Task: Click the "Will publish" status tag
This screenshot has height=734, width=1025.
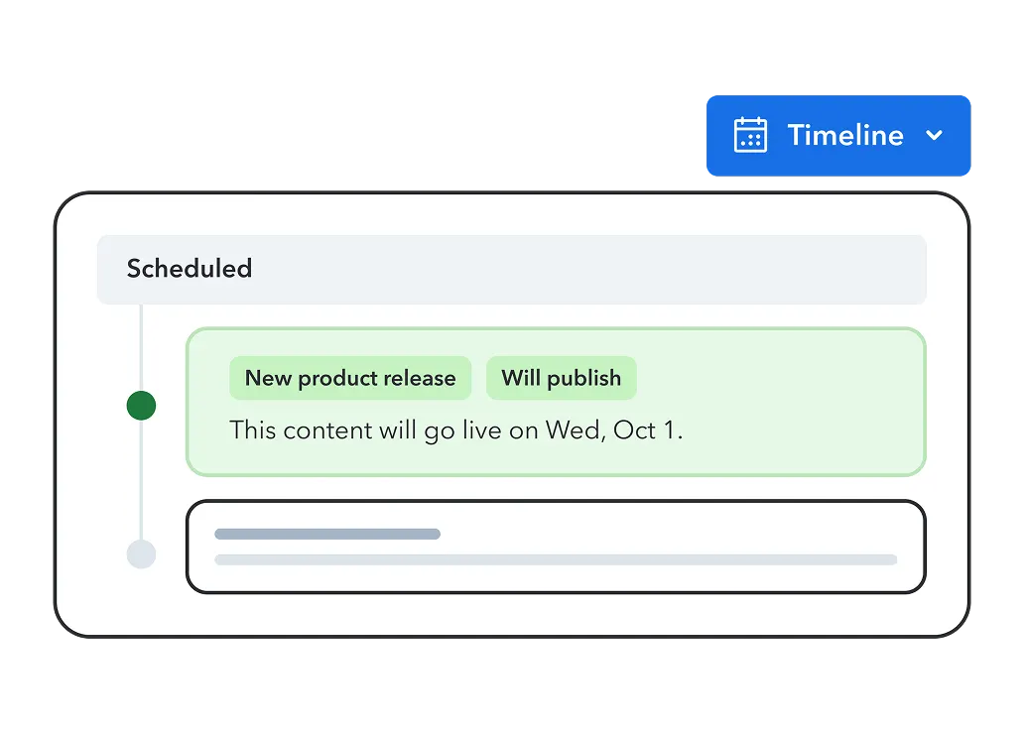Action: 561,378
